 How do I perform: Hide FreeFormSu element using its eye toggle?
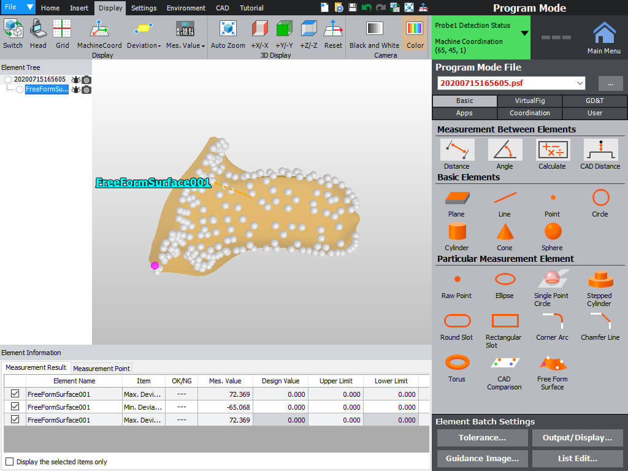click(x=75, y=90)
